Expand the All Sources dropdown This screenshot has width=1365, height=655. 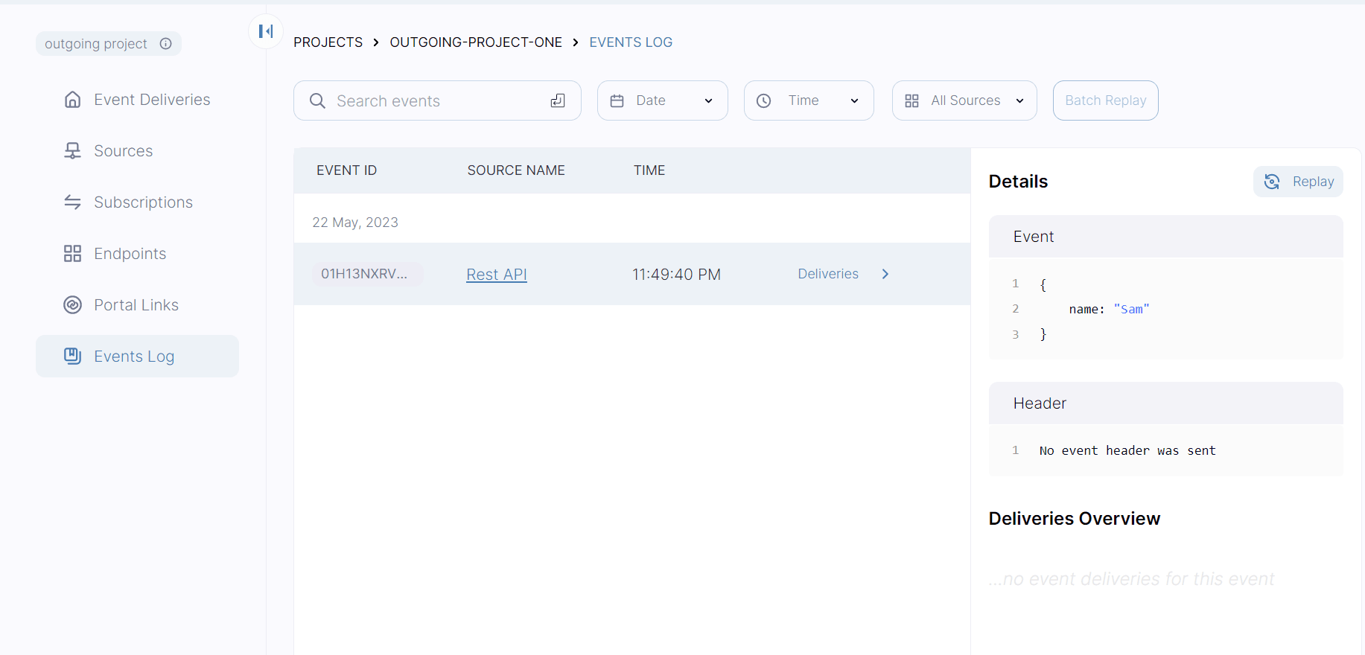point(964,100)
